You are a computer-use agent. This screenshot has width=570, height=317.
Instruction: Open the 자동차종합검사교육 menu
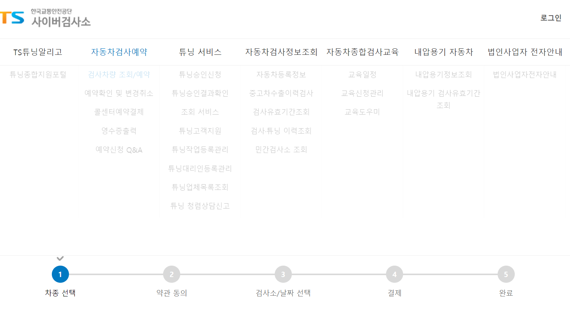coord(362,52)
